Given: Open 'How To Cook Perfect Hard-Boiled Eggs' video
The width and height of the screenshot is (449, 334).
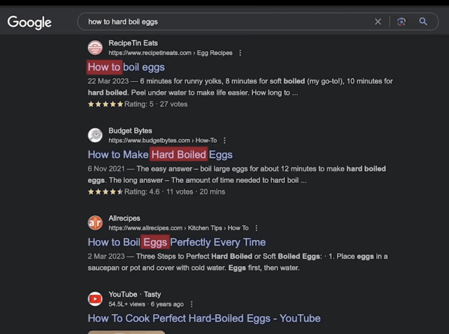Looking at the screenshot, I should click(x=204, y=318).
